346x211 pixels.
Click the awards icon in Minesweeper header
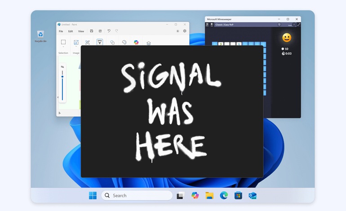tap(279, 25)
